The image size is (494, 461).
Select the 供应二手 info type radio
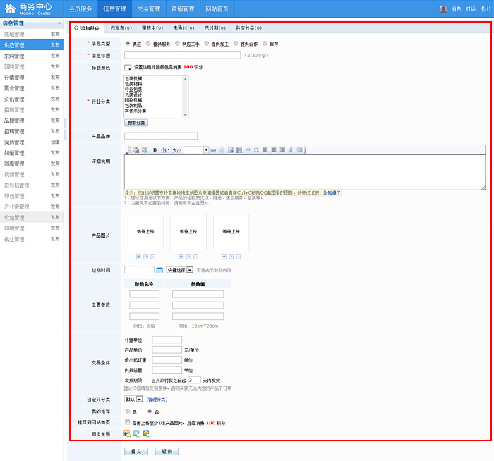[177, 44]
